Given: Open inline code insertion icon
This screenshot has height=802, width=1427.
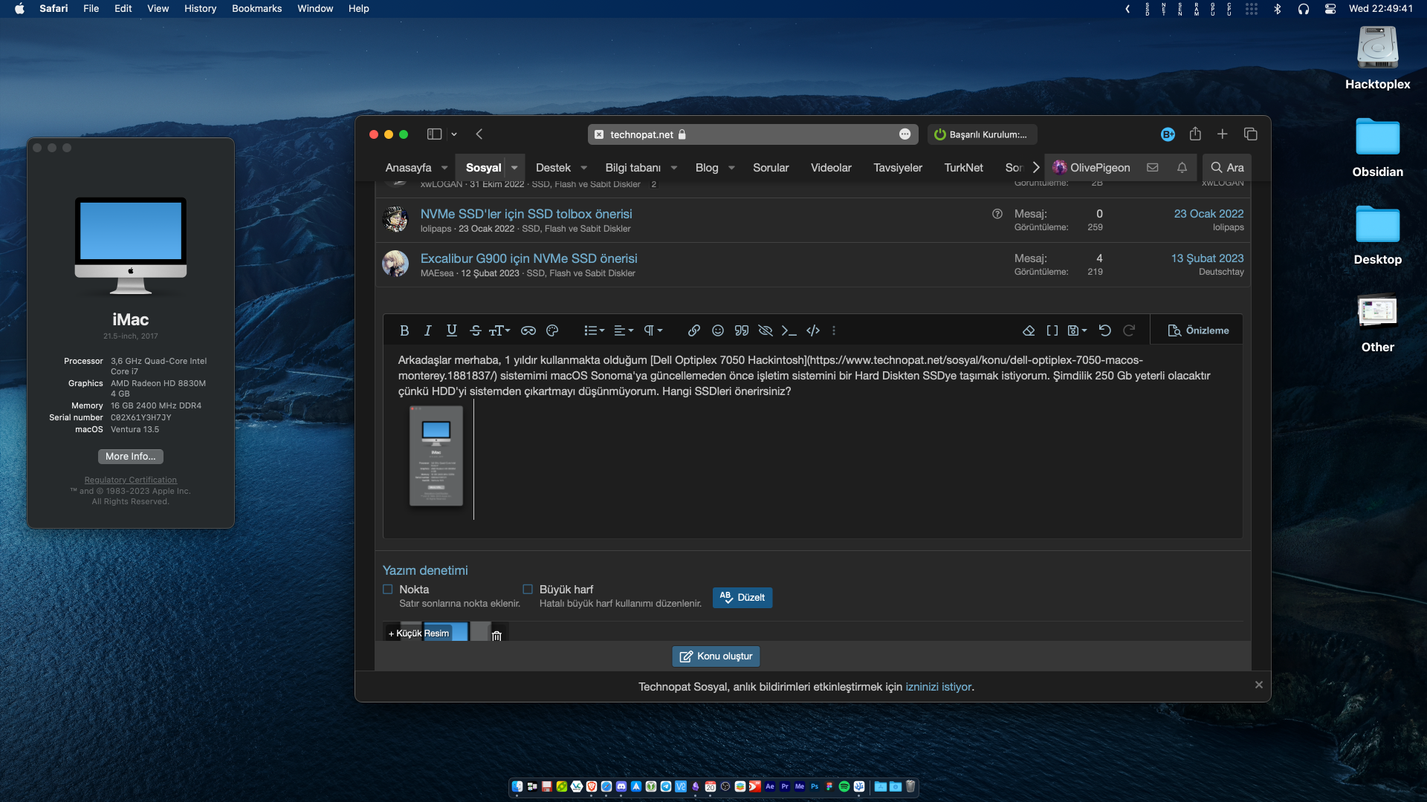Looking at the screenshot, I should pos(812,330).
